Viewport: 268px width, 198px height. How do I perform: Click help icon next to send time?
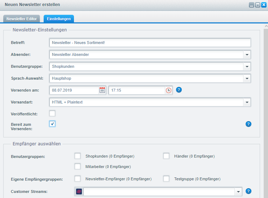tap(179, 90)
